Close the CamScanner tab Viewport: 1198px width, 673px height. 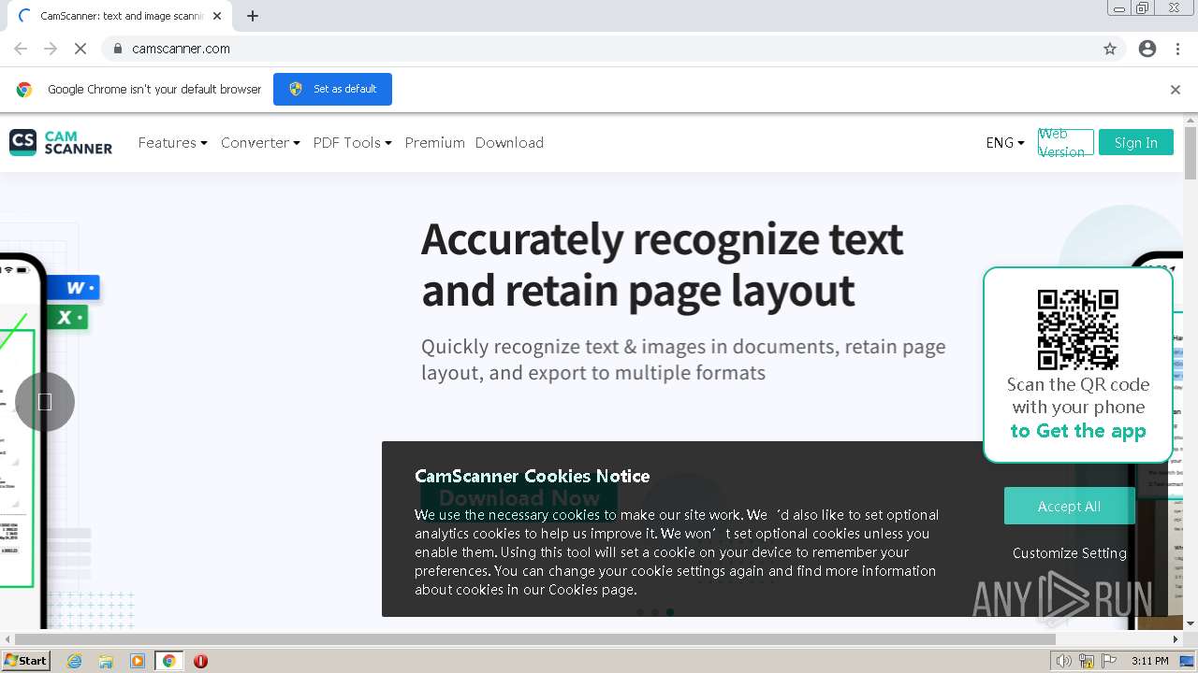click(x=217, y=16)
